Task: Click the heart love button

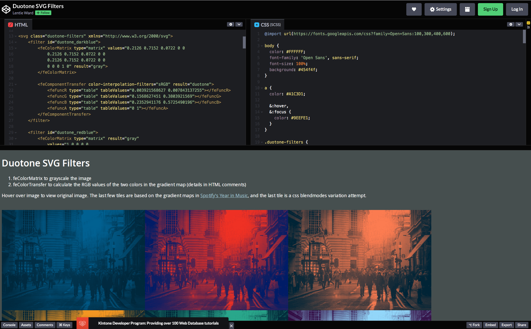Action: pyautogui.click(x=414, y=9)
